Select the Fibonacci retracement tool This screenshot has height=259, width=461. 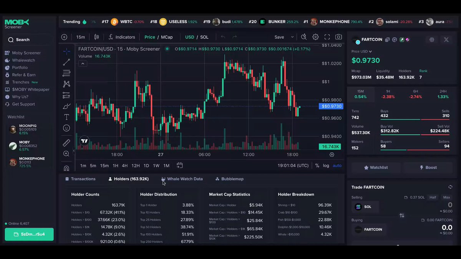tap(66, 73)
